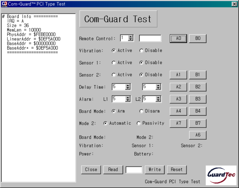The width and height of the screenshot is (239, 188).
Task: Increase second Delay Time value
Action: point(158,85)
